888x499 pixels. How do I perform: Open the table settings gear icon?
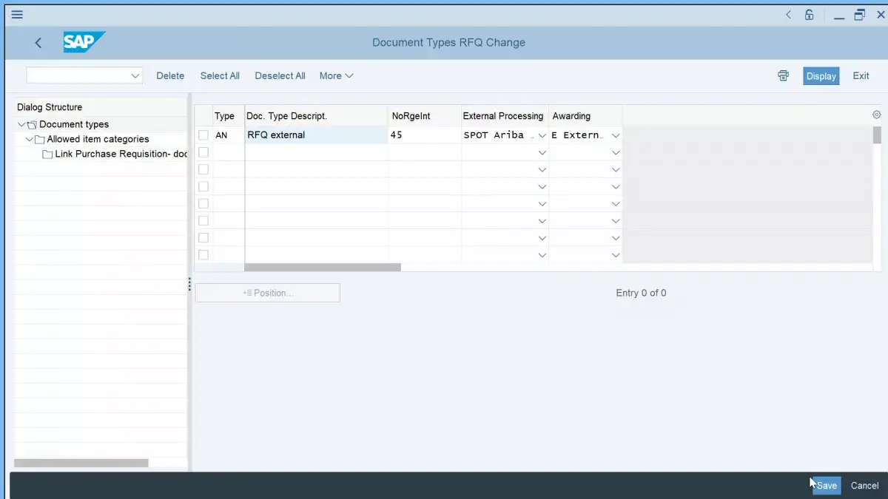(x=877, y=115)
